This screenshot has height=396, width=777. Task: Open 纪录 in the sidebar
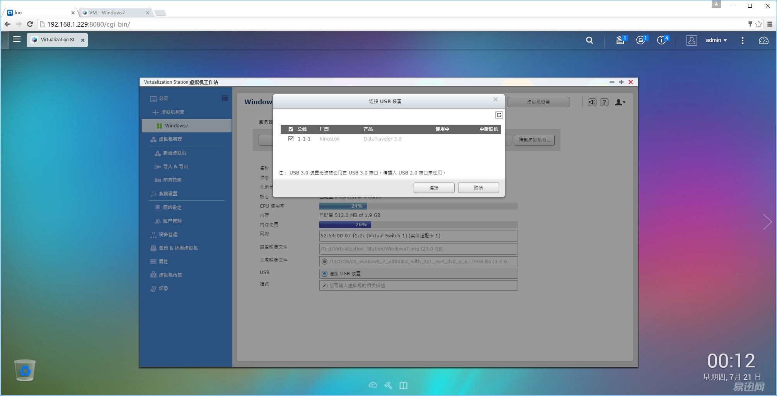159,289
